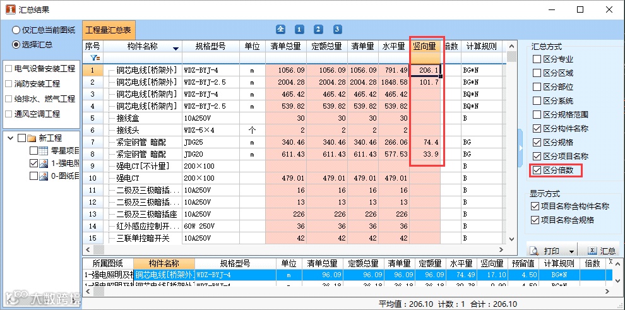The image size is (625, 310).
Task: Uncheck 区分构件名称 checkbox
Action: tap(537, 129)
